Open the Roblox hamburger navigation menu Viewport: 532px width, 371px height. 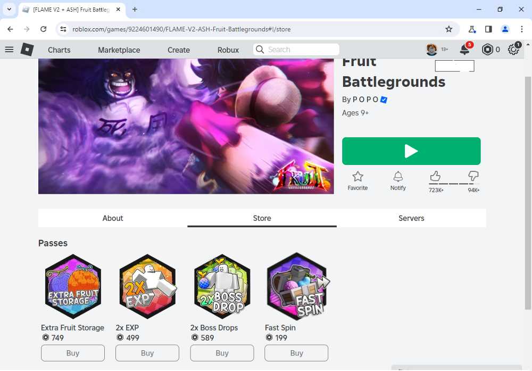(9, 50)
